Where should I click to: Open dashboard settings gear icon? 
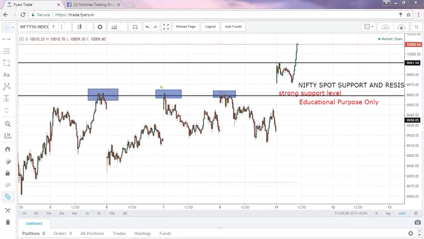pyautogui.click(x=411, y=233)
